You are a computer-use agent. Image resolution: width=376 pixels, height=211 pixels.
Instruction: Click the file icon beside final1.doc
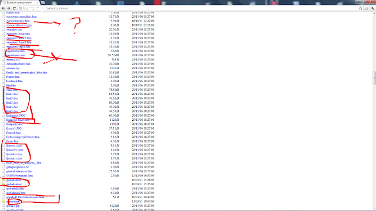pyautogui.click(x=4, y=94)
